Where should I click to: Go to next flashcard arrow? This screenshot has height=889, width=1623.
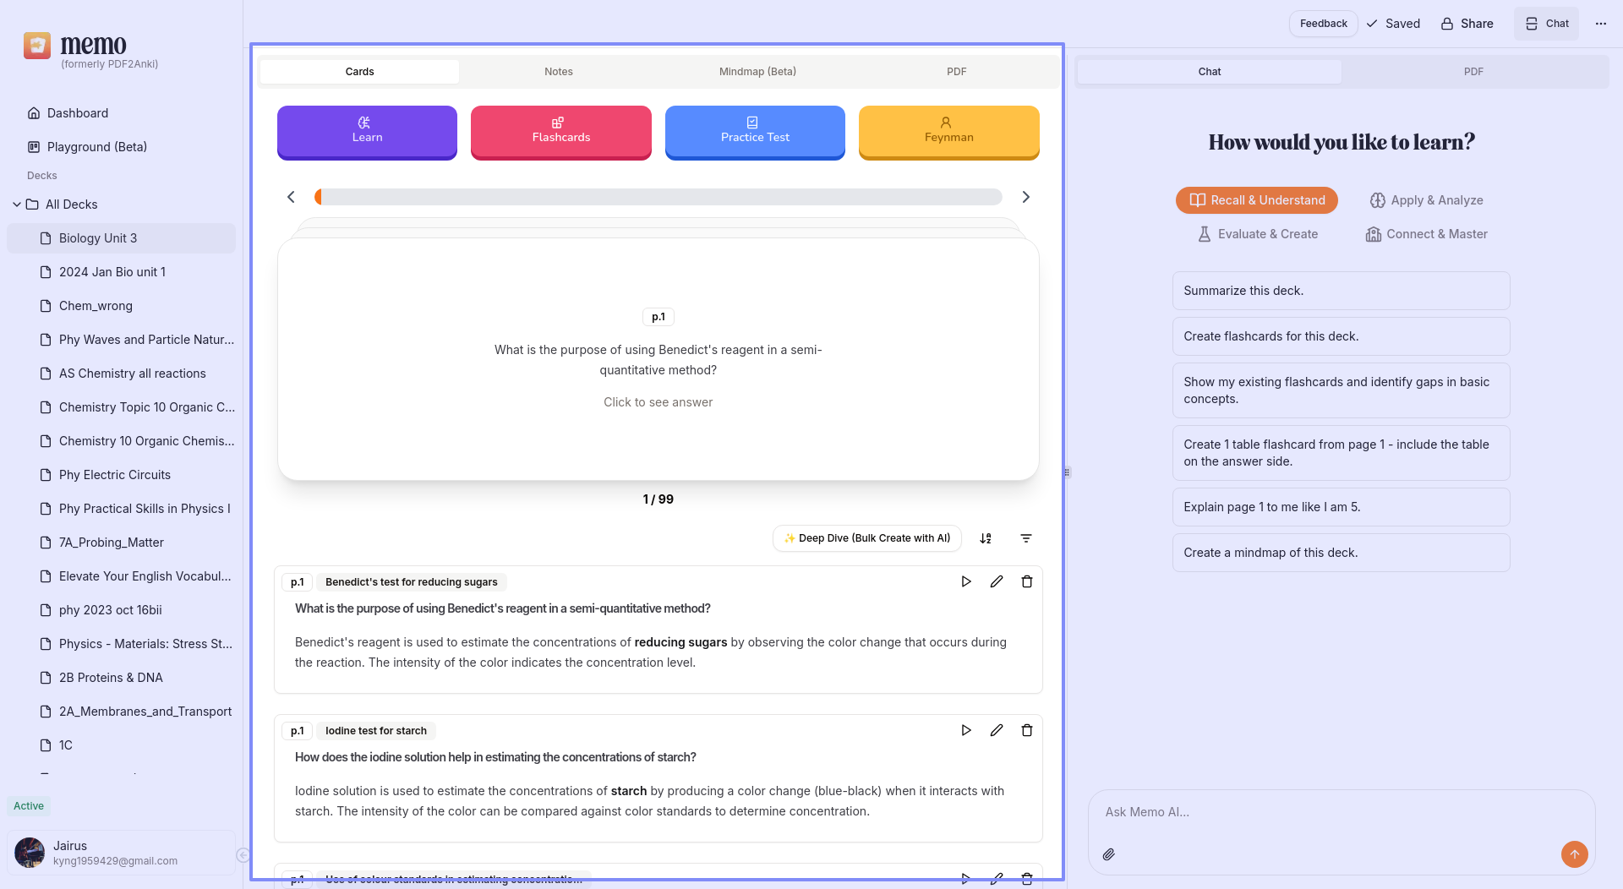1026,197
